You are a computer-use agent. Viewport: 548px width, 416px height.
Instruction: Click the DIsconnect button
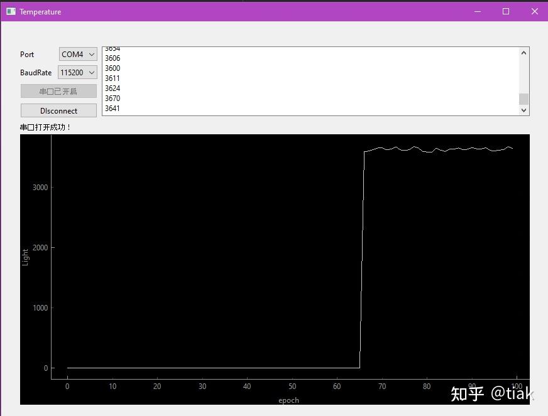pos(58,110)
